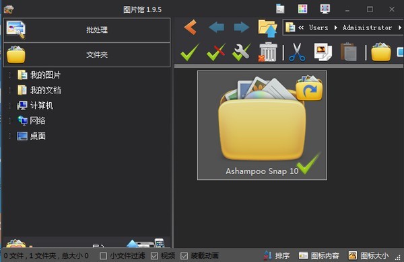Click the 图标内容 icon in status bar
Viewport: 404px width, 262px height.
tap(303, 255)
